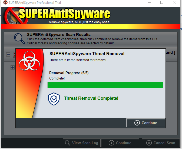
Task: Click 'There are 6 items selected' text
Action: click(78, 60)
